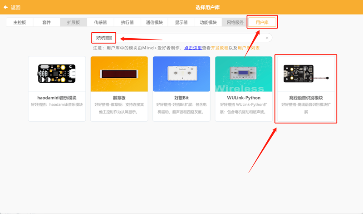
Task: Clear the search box with X icon
Action: tap(267, 38)
